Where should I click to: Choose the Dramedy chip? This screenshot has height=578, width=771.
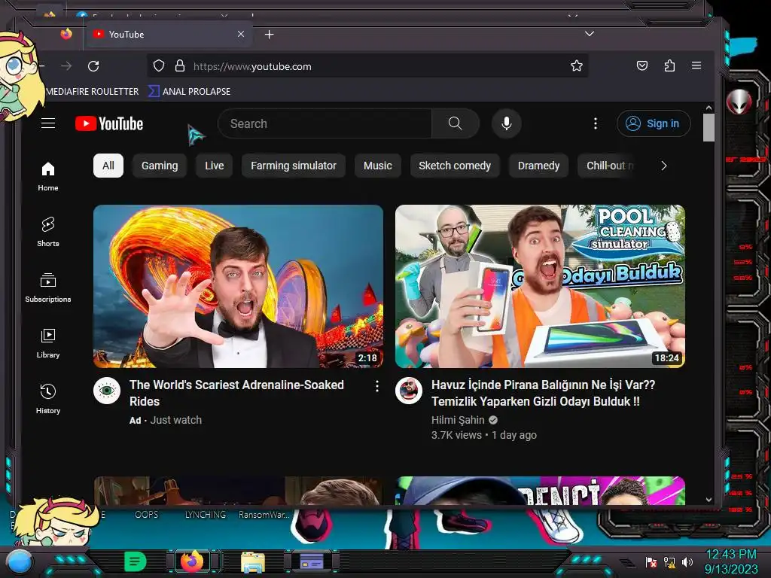(538, 166)
